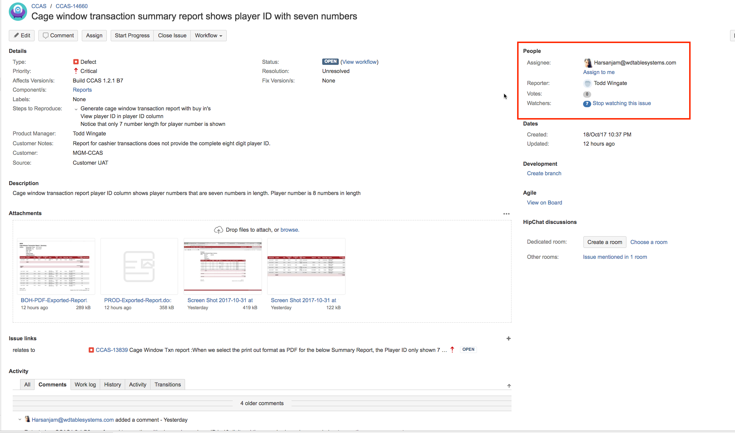Open 122 kB Screen Shot thumbnail
This screenshot has height=433, width=735.
pyautogui.click(x=306, y=266)
